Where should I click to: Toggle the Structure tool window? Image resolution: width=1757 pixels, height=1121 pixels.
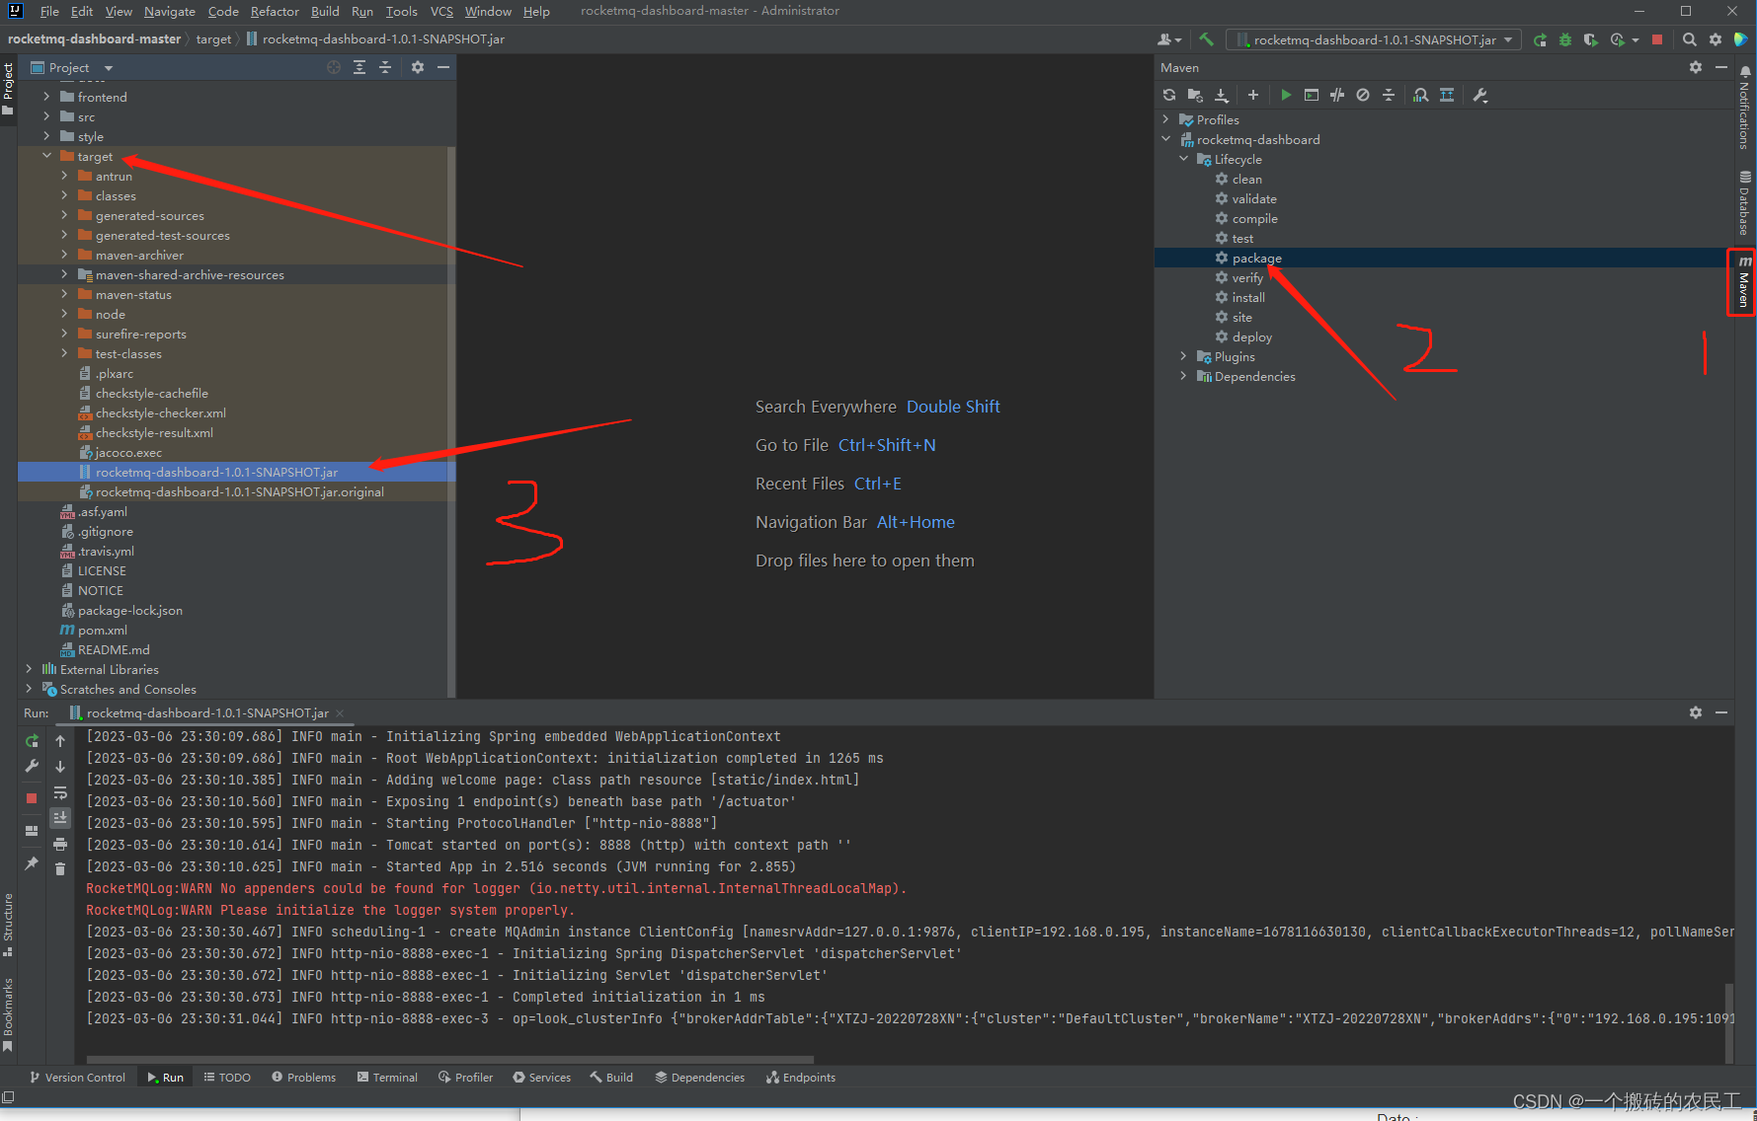[x=8, y=924]
